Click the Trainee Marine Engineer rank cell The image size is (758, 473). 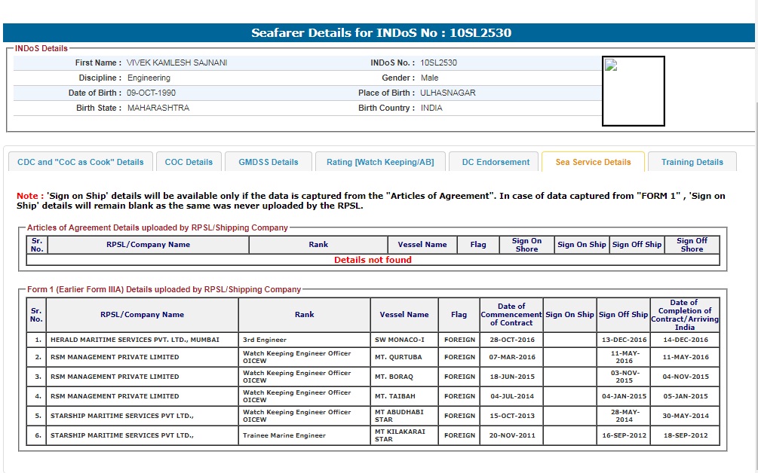click(284, 435)
